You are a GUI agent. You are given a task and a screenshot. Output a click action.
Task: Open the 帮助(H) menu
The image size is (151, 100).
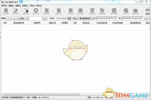coord(39,6)
